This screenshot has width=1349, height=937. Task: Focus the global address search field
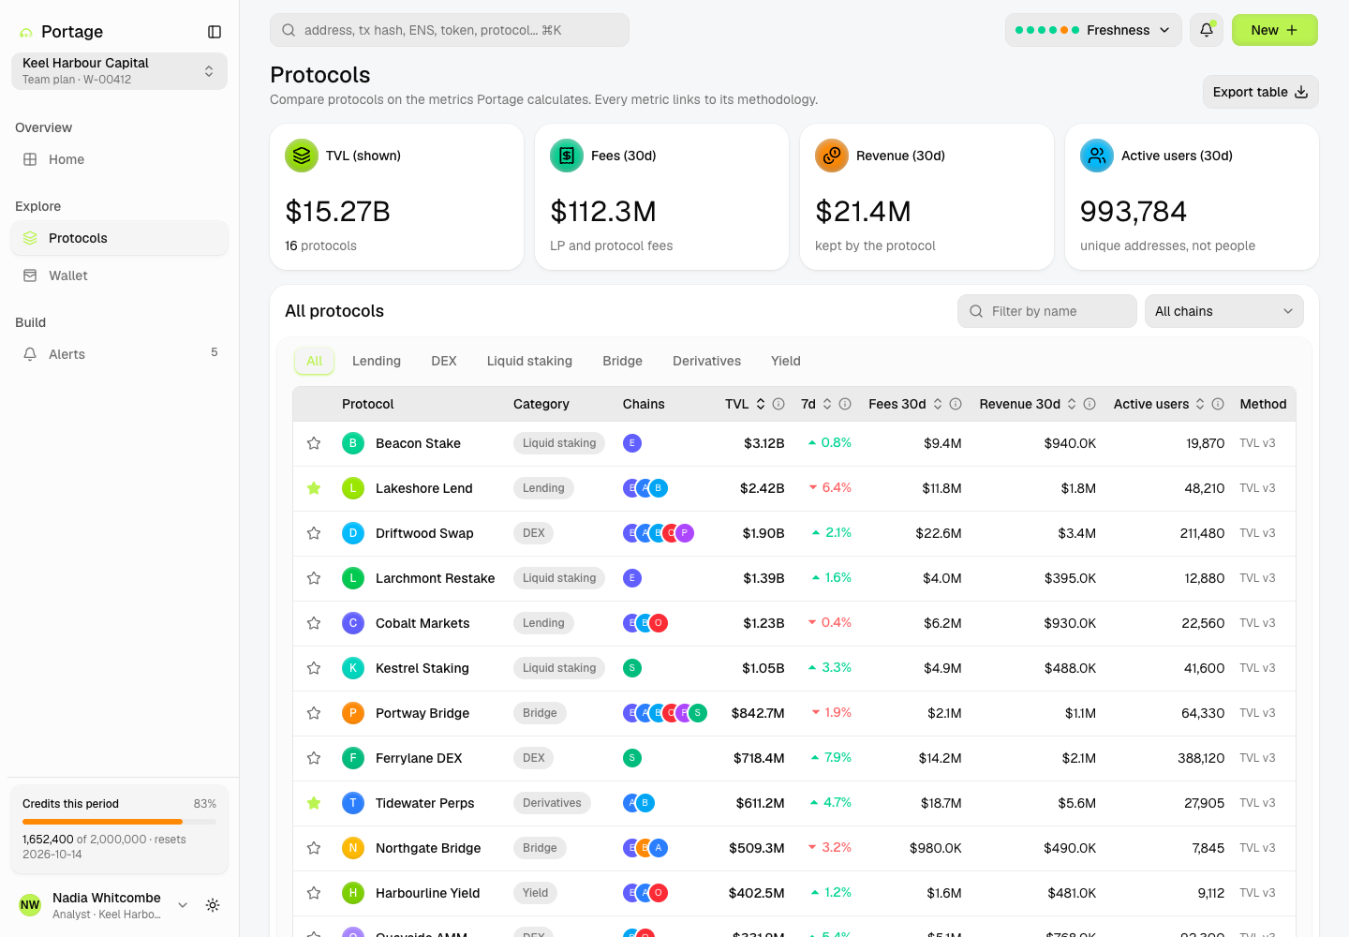[x=450, y=30]
